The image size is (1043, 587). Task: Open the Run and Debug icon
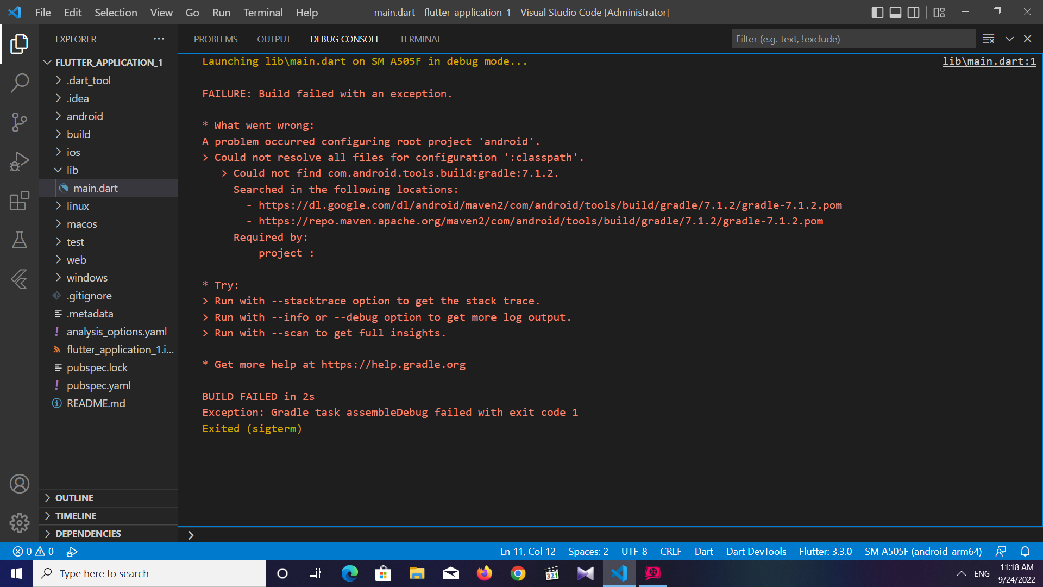20,160
